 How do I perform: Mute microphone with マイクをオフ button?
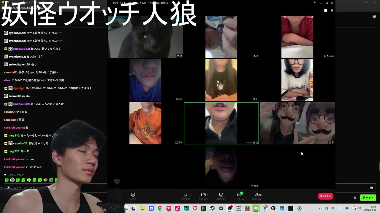pyautogui.click(x=186, y=196)
